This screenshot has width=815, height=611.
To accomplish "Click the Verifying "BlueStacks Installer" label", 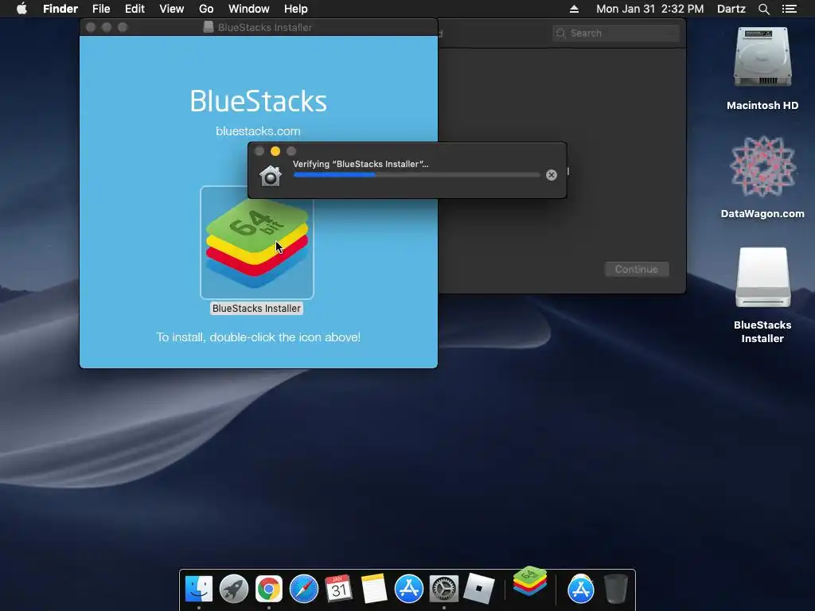I will click(x=361, y=164).
